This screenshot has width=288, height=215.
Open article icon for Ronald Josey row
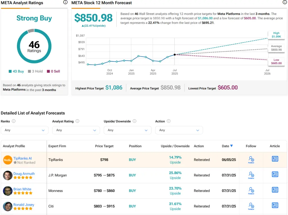275,205
